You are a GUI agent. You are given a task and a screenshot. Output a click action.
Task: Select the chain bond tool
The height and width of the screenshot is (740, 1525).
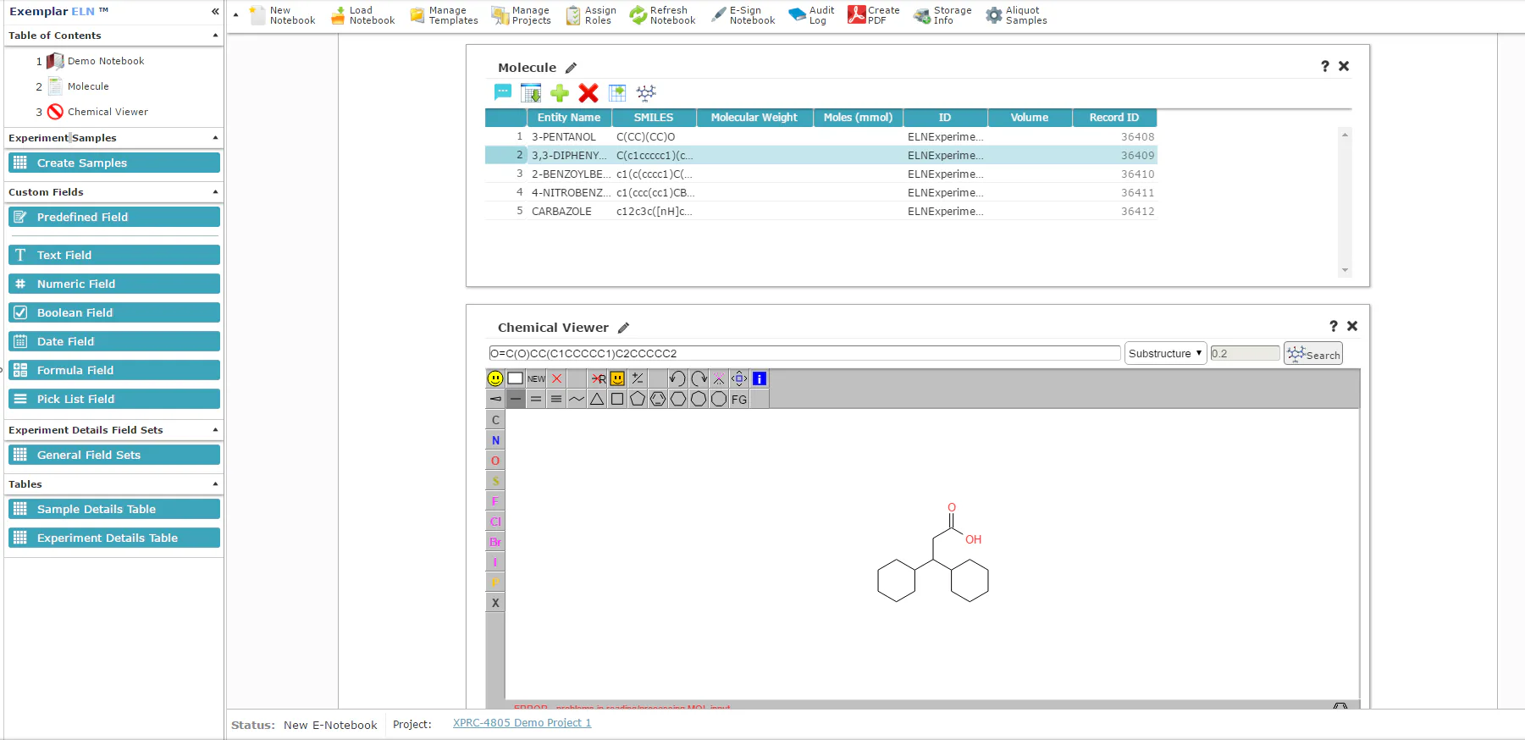pyautogui.click(x=577, y=399)
